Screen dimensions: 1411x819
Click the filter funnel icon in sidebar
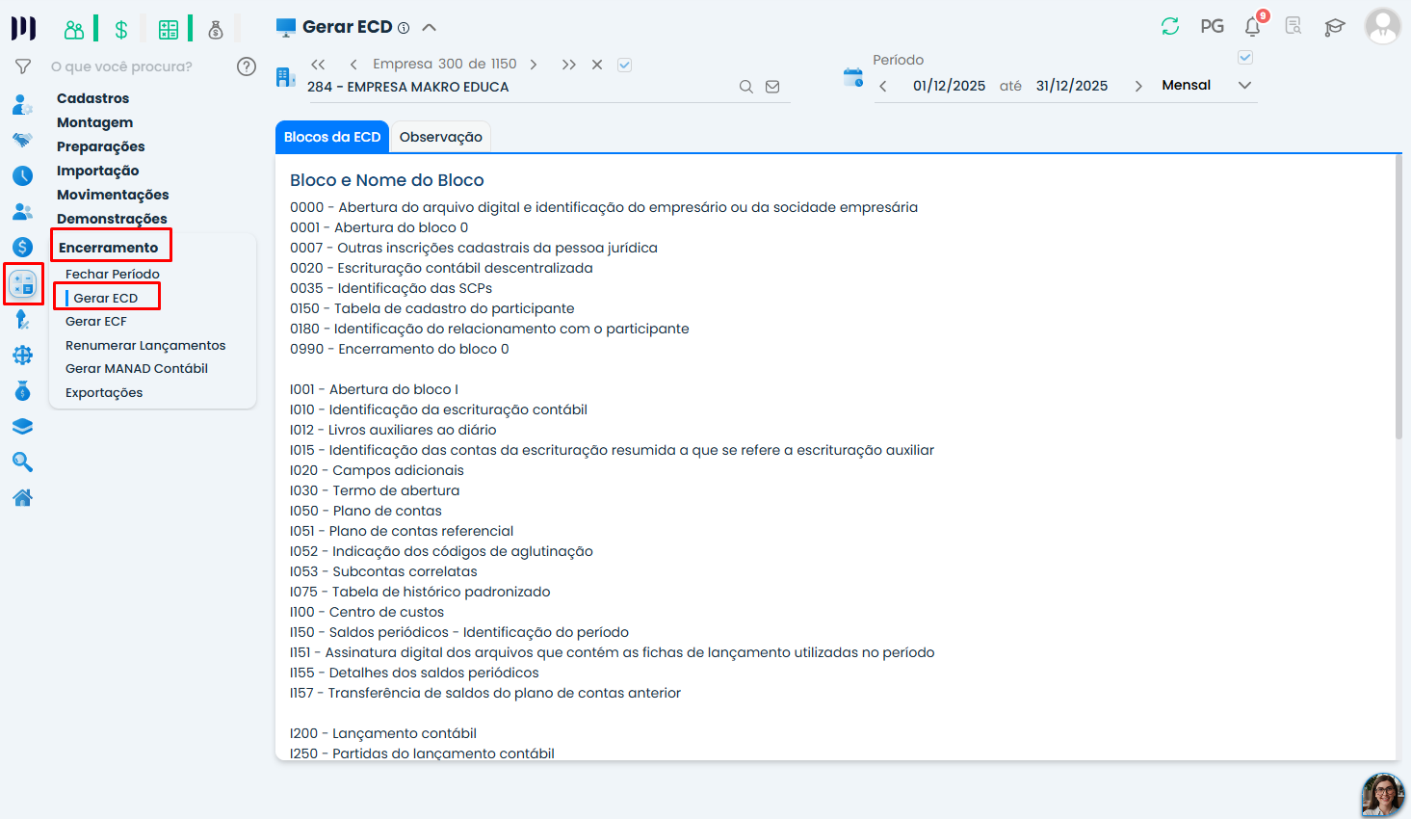[23, 66]
